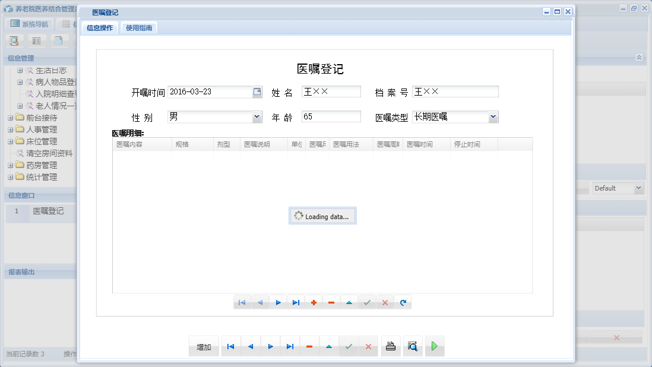Click the 报表输出 panel header
652x367 pixels.
[40, 272]
